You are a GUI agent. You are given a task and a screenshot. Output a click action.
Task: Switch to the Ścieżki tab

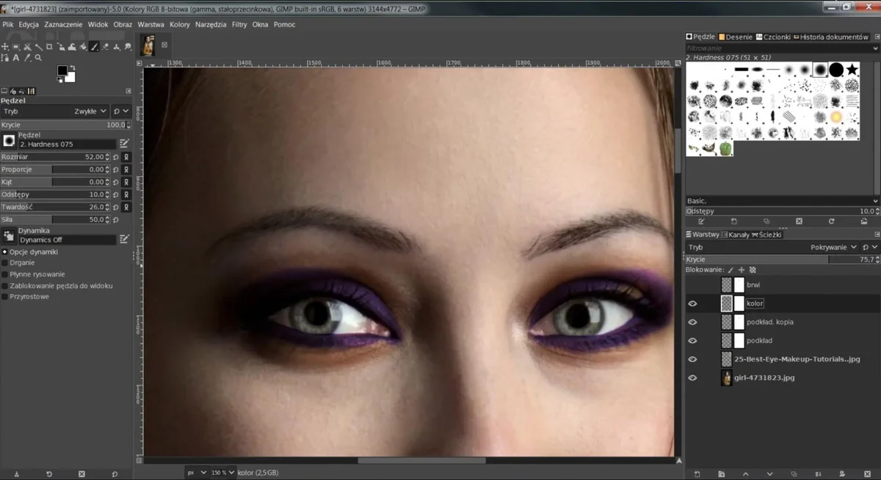point(766,235)
